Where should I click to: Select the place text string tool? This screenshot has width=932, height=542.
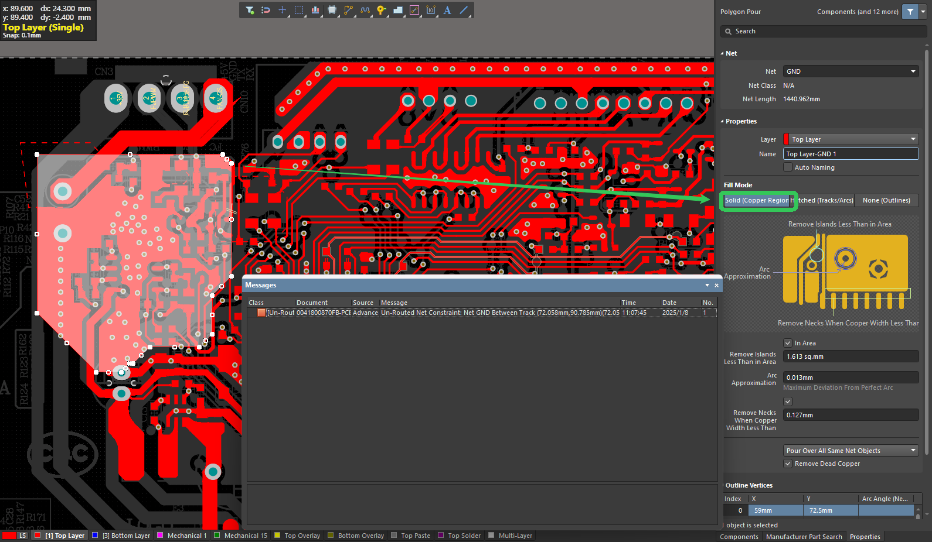(447, 10)
